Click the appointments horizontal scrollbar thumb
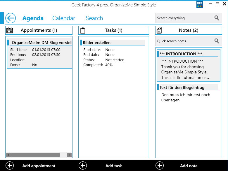 [36, 155]
